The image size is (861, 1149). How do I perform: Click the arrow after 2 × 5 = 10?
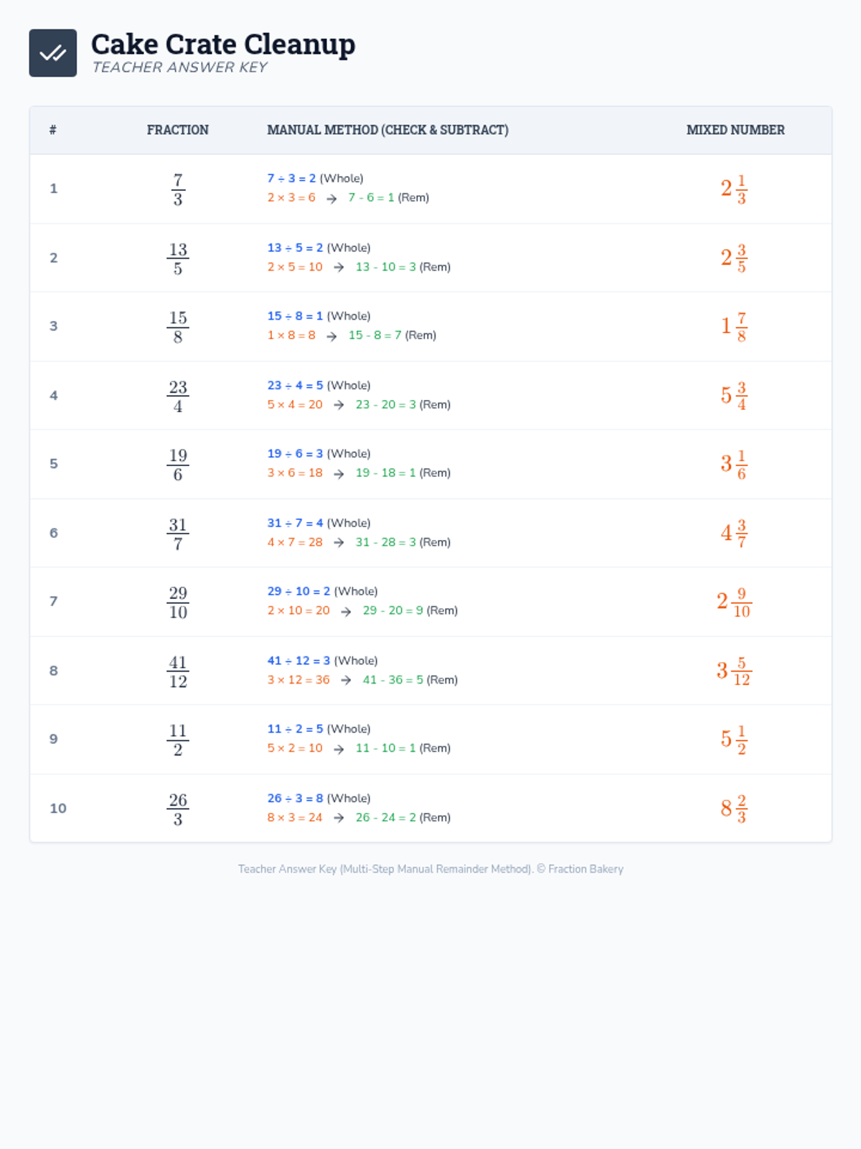[339, 268]
